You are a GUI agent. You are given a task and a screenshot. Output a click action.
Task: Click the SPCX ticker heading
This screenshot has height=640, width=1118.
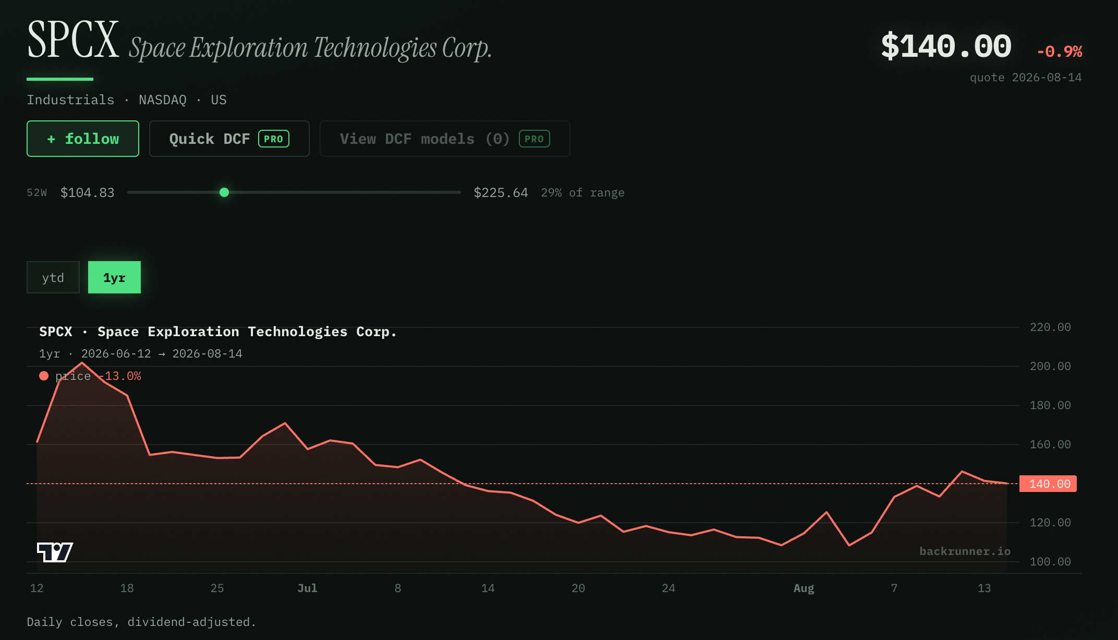pos(73,40)
